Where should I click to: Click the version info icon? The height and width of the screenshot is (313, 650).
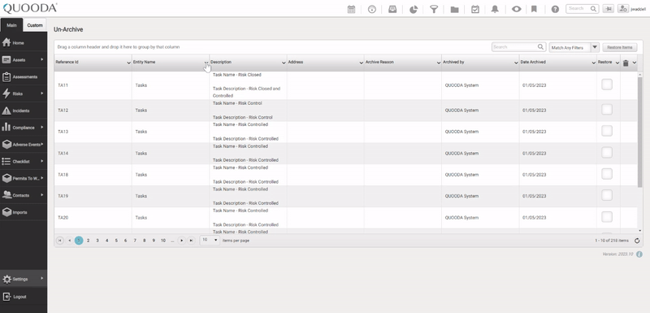click(639, 254)
